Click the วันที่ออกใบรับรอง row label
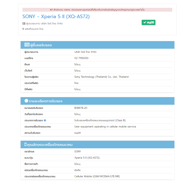 tap(34, 114)
